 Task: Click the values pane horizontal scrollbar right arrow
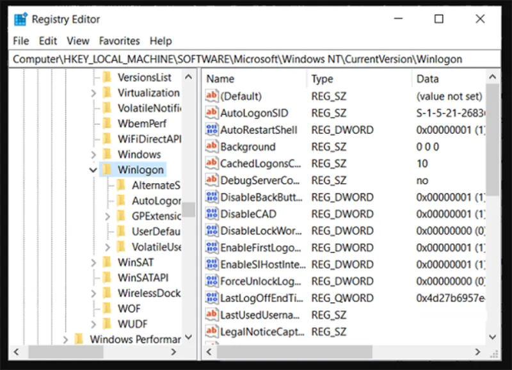coord(477,352)
